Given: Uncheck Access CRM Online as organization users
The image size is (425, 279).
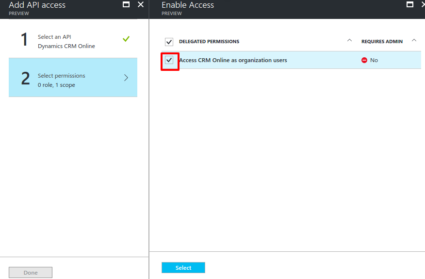Looking at the screenshot, I should click(169, 60).
